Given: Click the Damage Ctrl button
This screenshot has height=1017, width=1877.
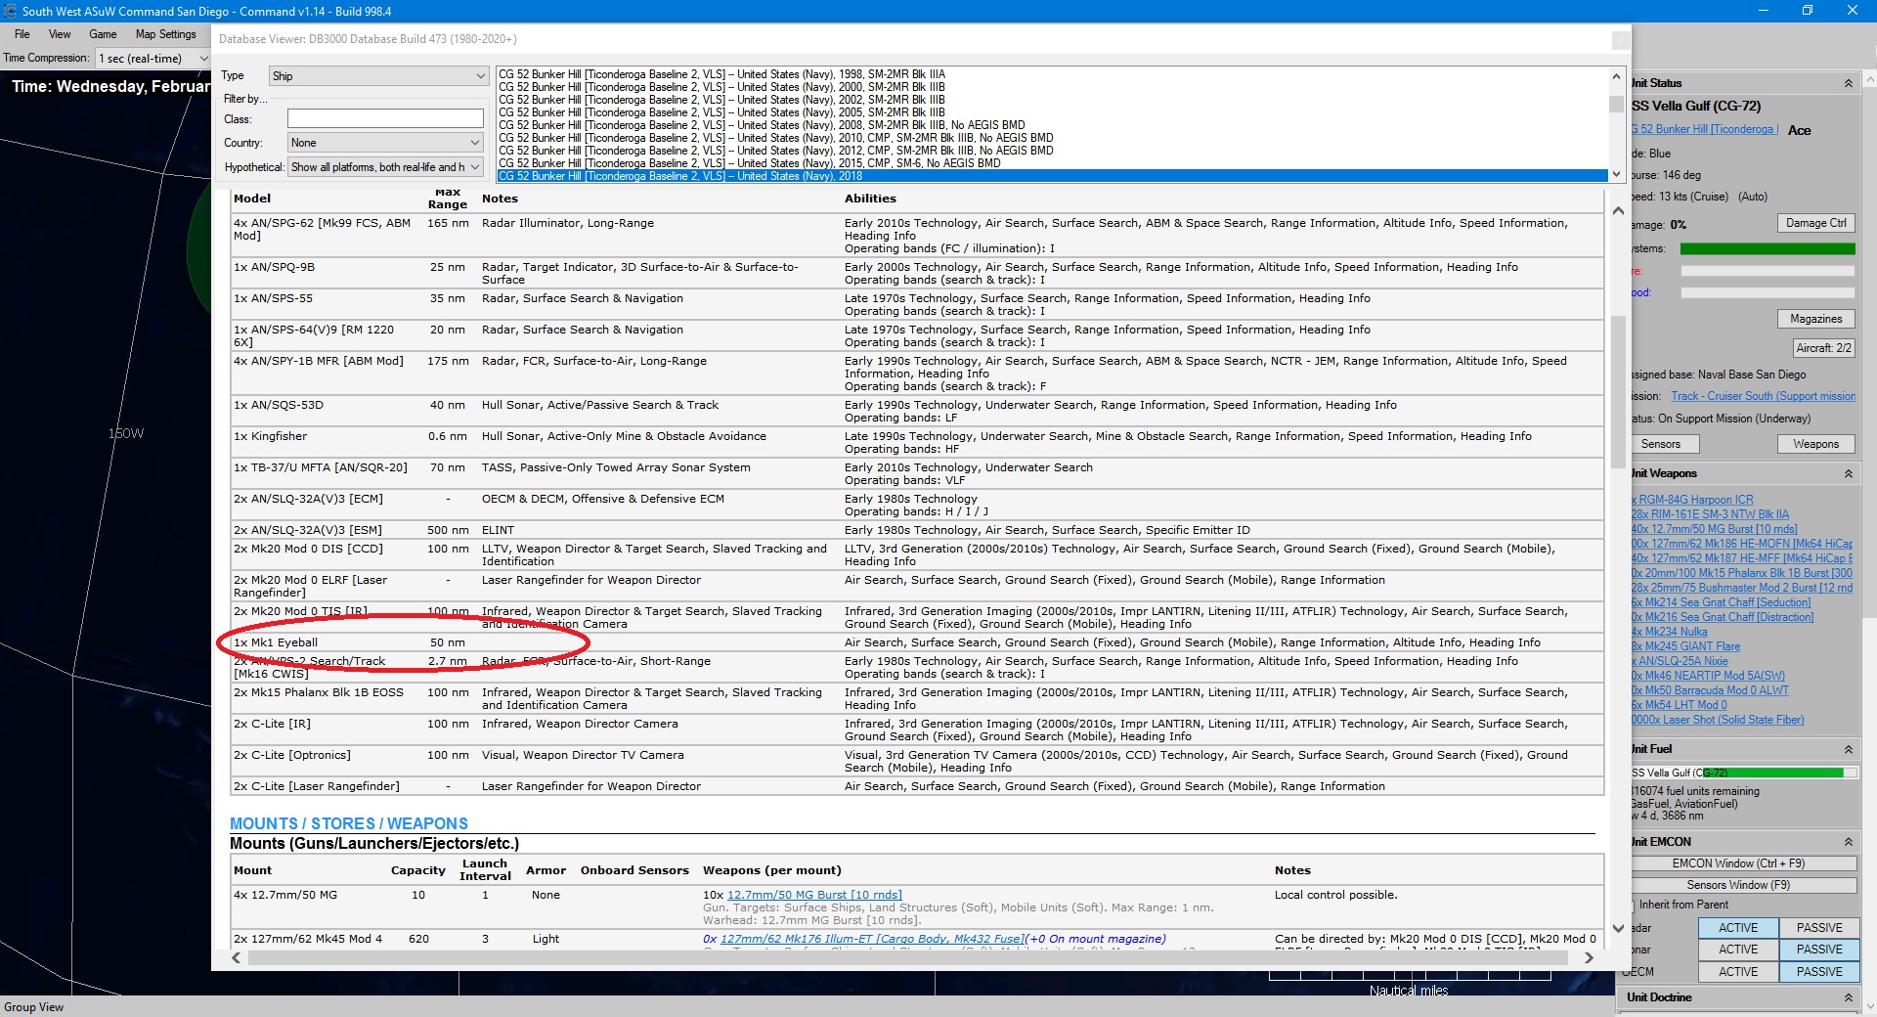Looking at the screenshot, I should click(1815, 223).
